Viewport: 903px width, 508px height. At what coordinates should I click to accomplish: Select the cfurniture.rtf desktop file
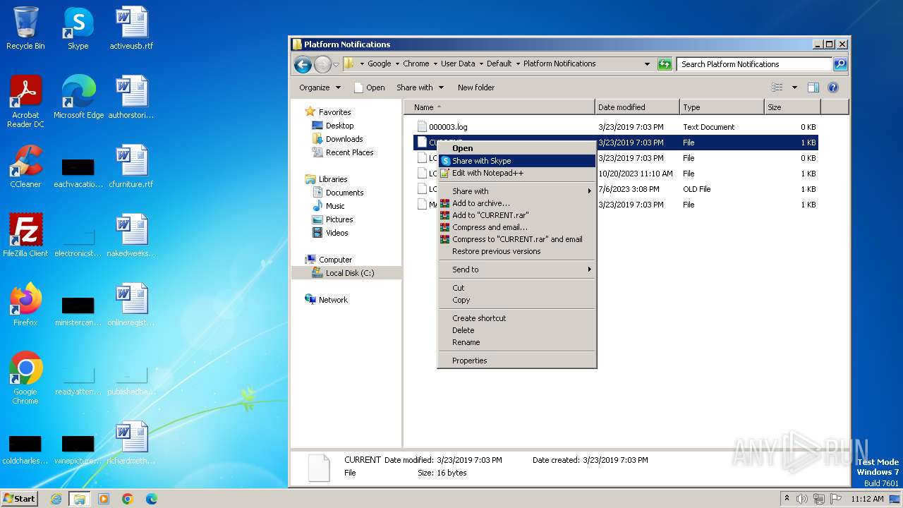tap(131, 167)
